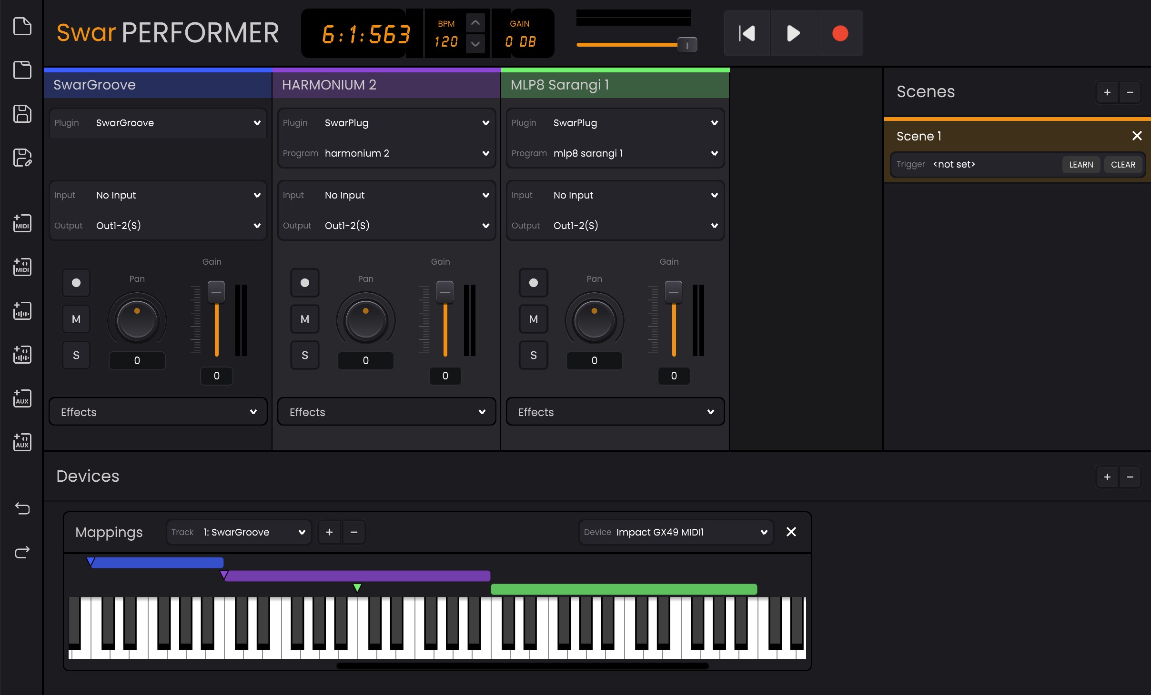The height and width of the screenshot is (695, 1151).
Task: Click HARMONIUM 2 Gain value field
Action: (x=445, y=376)
